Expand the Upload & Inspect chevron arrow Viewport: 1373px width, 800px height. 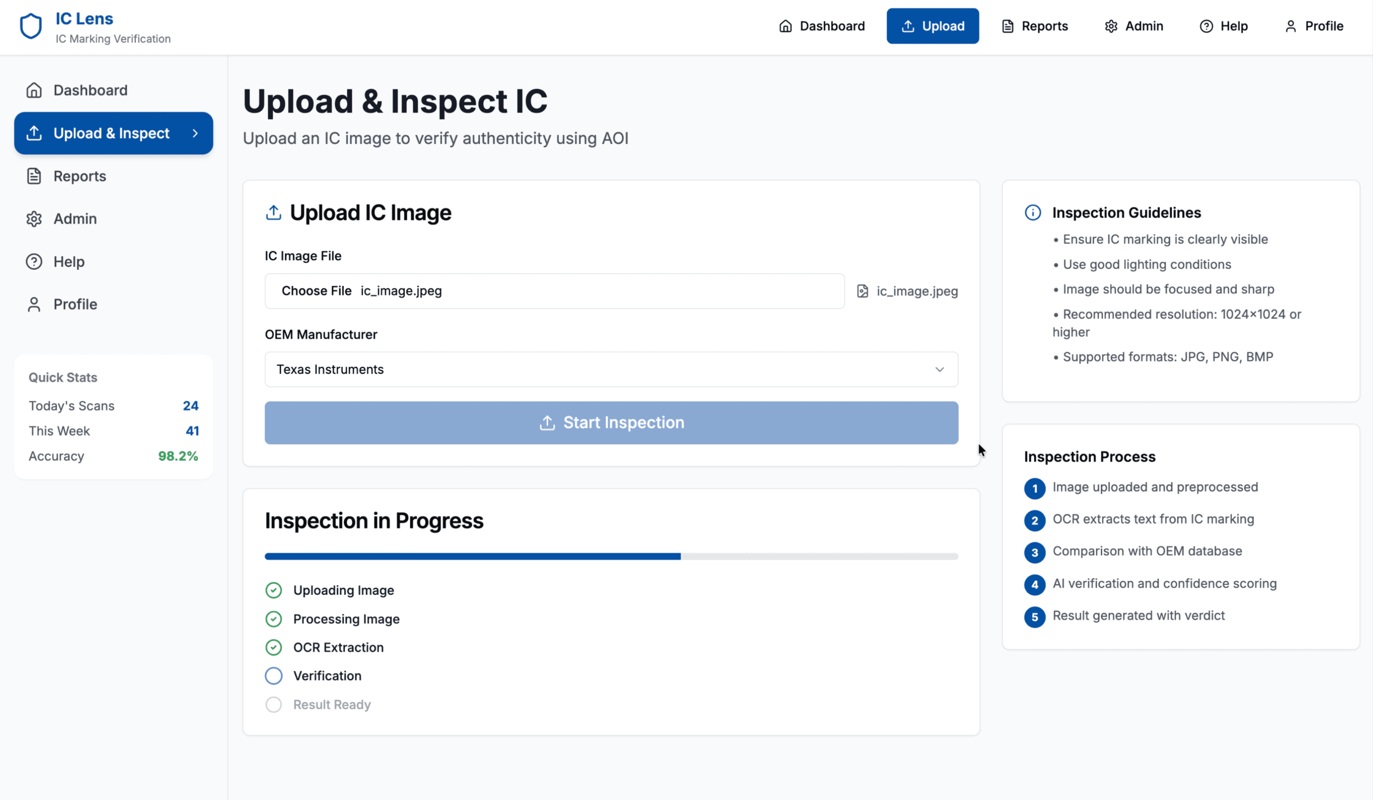195,133
